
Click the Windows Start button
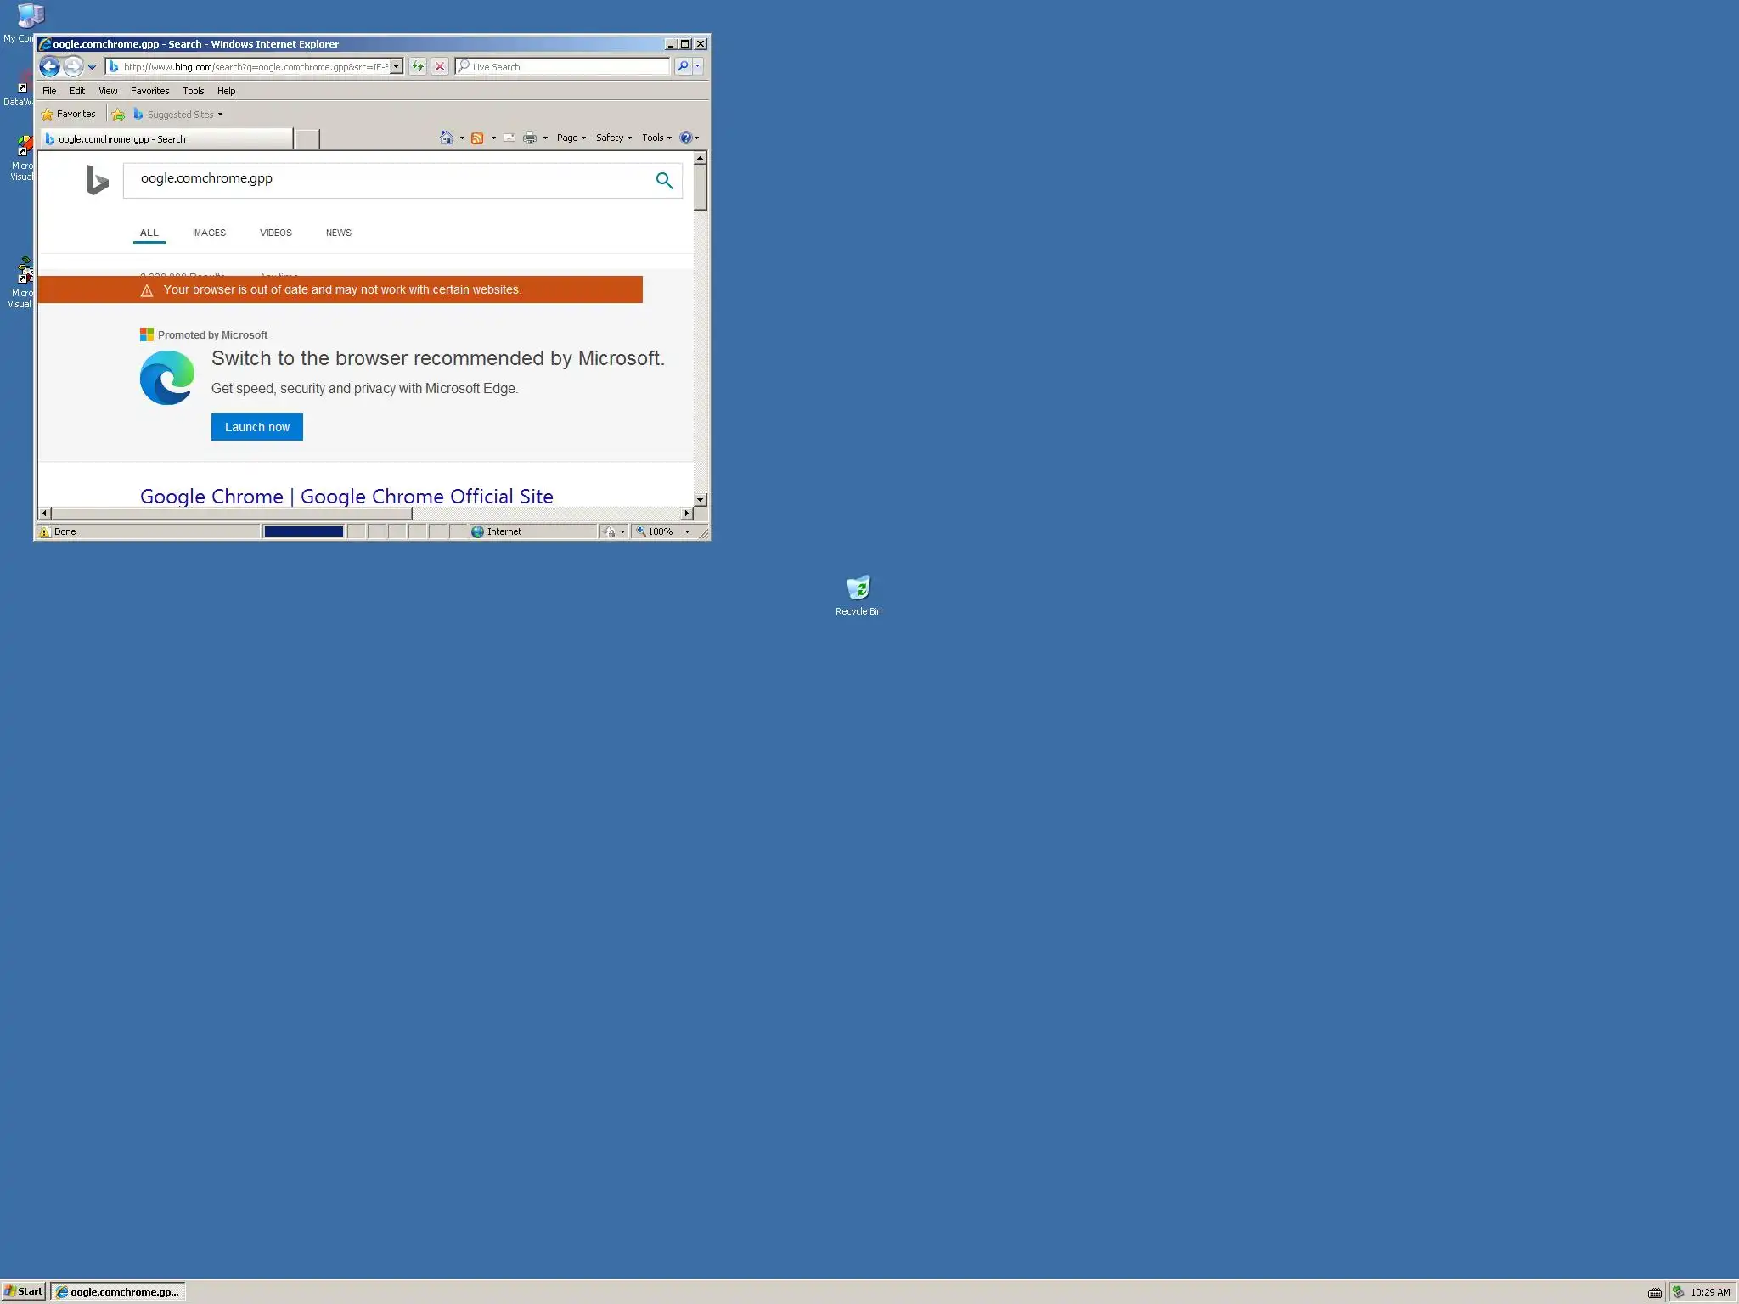coord(23,1291)
